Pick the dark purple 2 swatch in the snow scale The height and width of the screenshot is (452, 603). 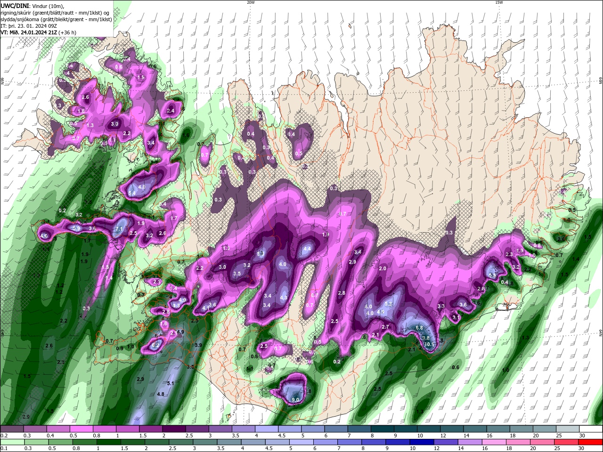coord(173,429)
